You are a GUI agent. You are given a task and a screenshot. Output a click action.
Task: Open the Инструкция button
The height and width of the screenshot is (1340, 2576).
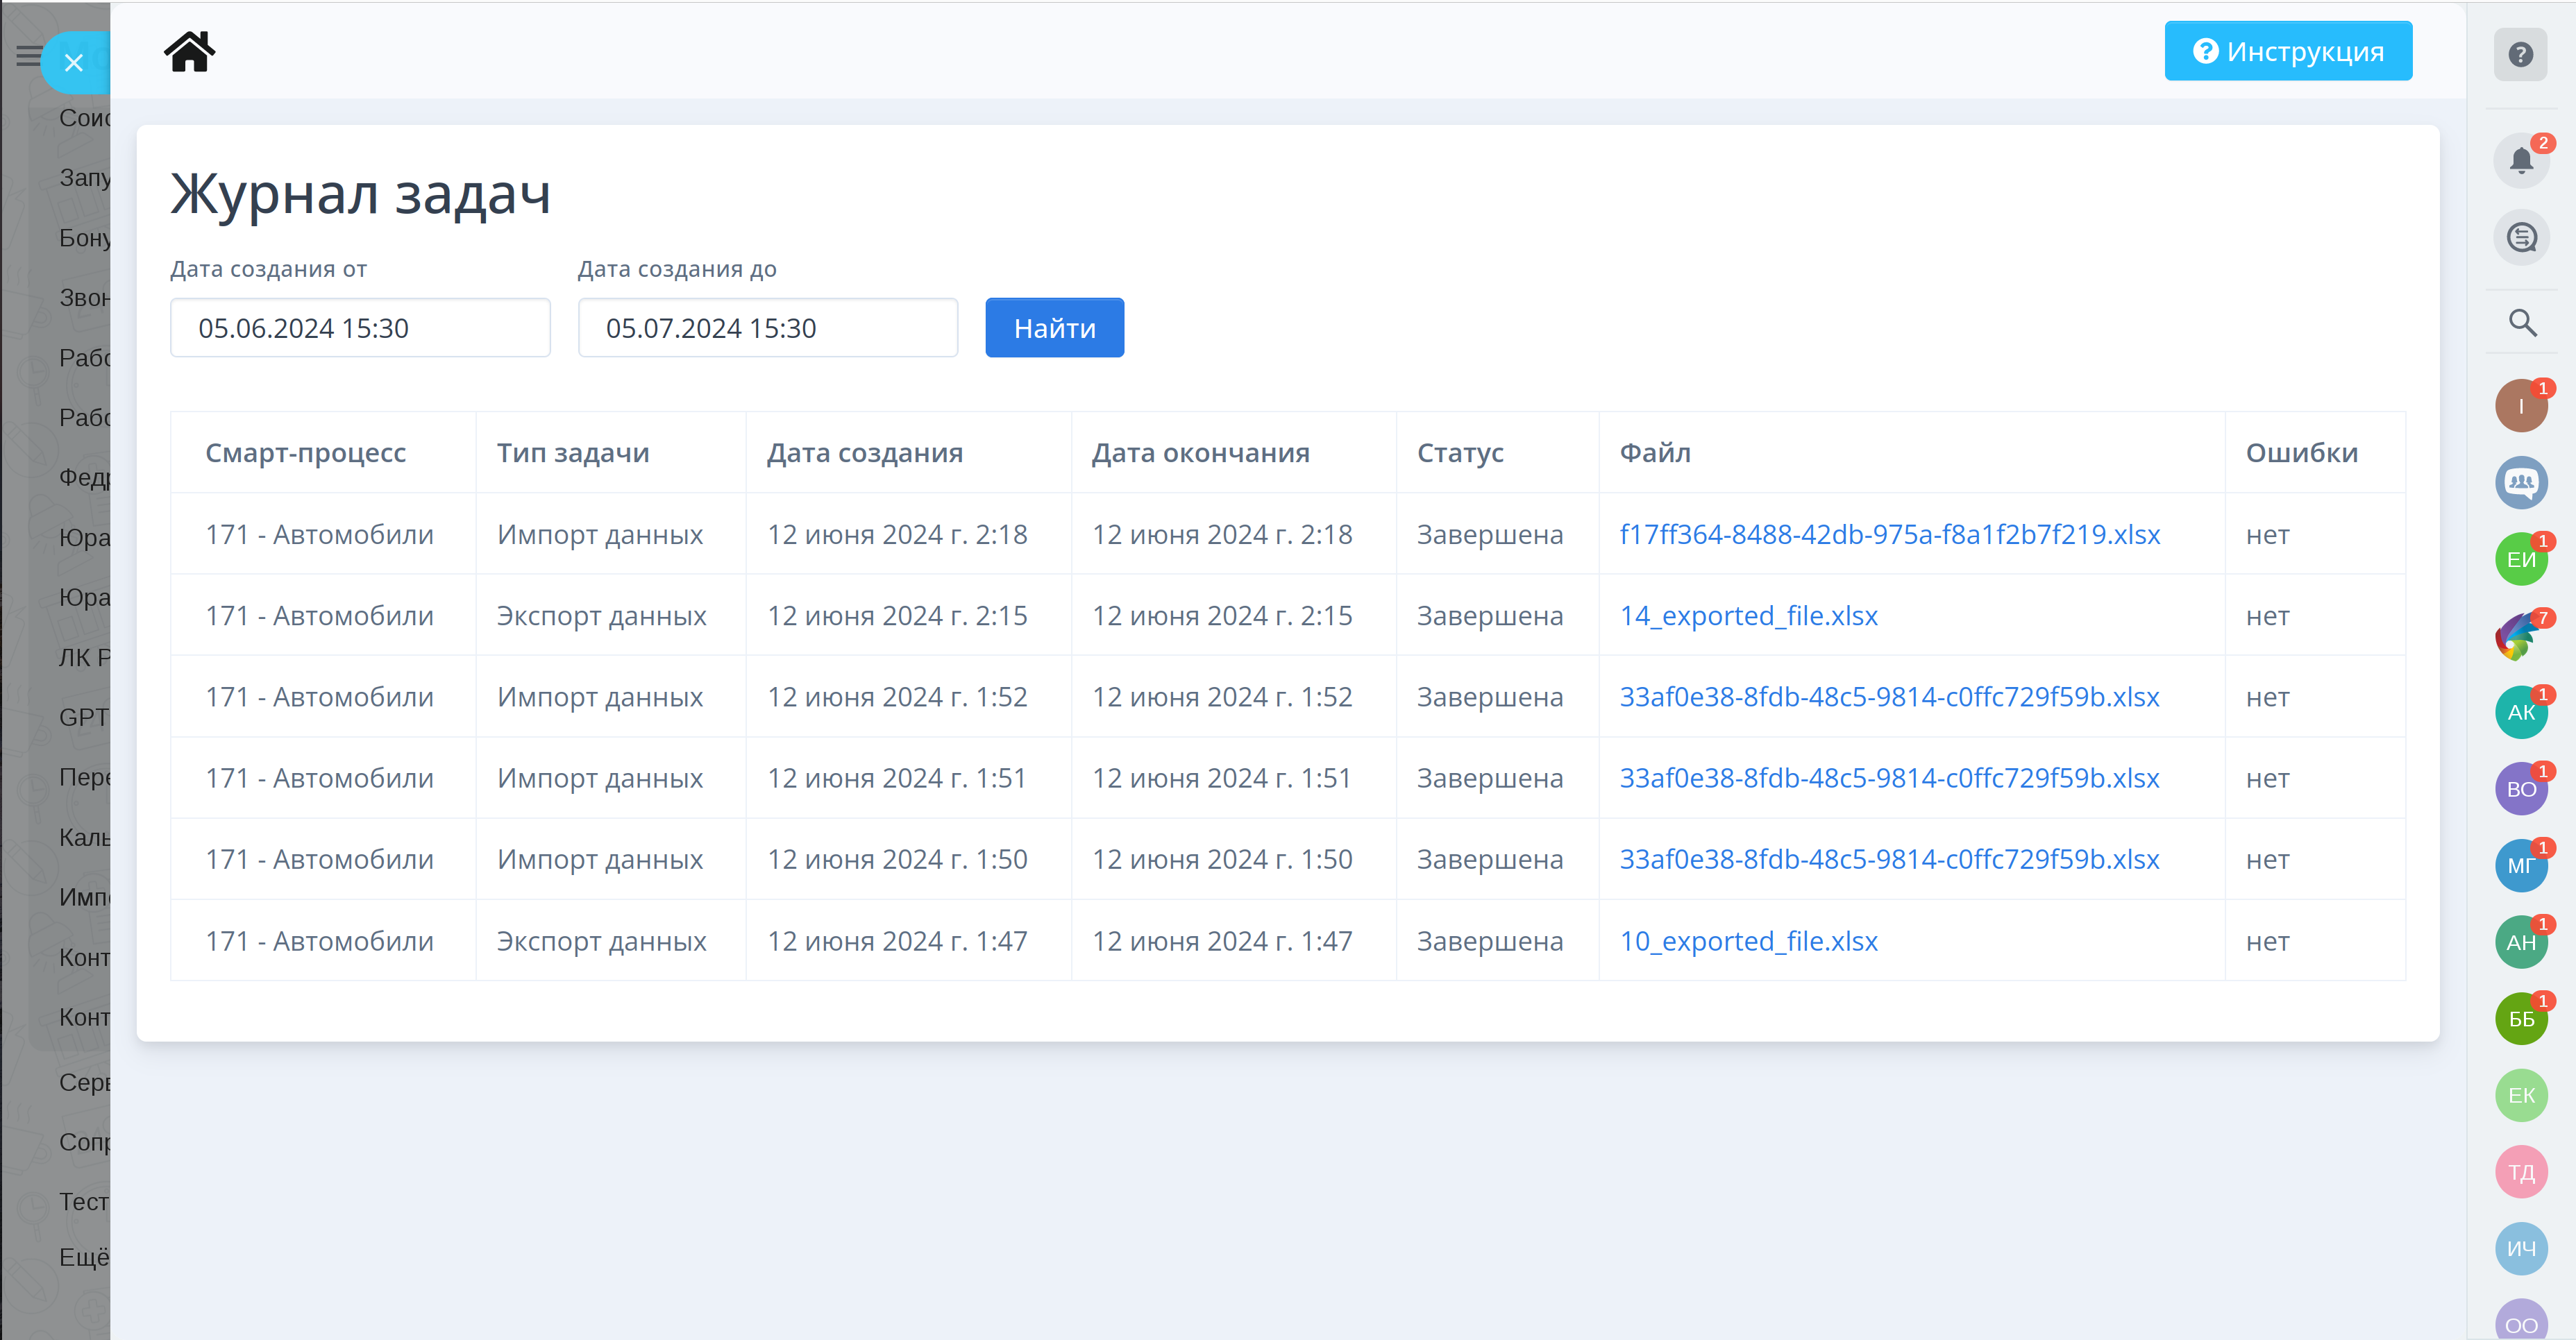coord(2287,51)
